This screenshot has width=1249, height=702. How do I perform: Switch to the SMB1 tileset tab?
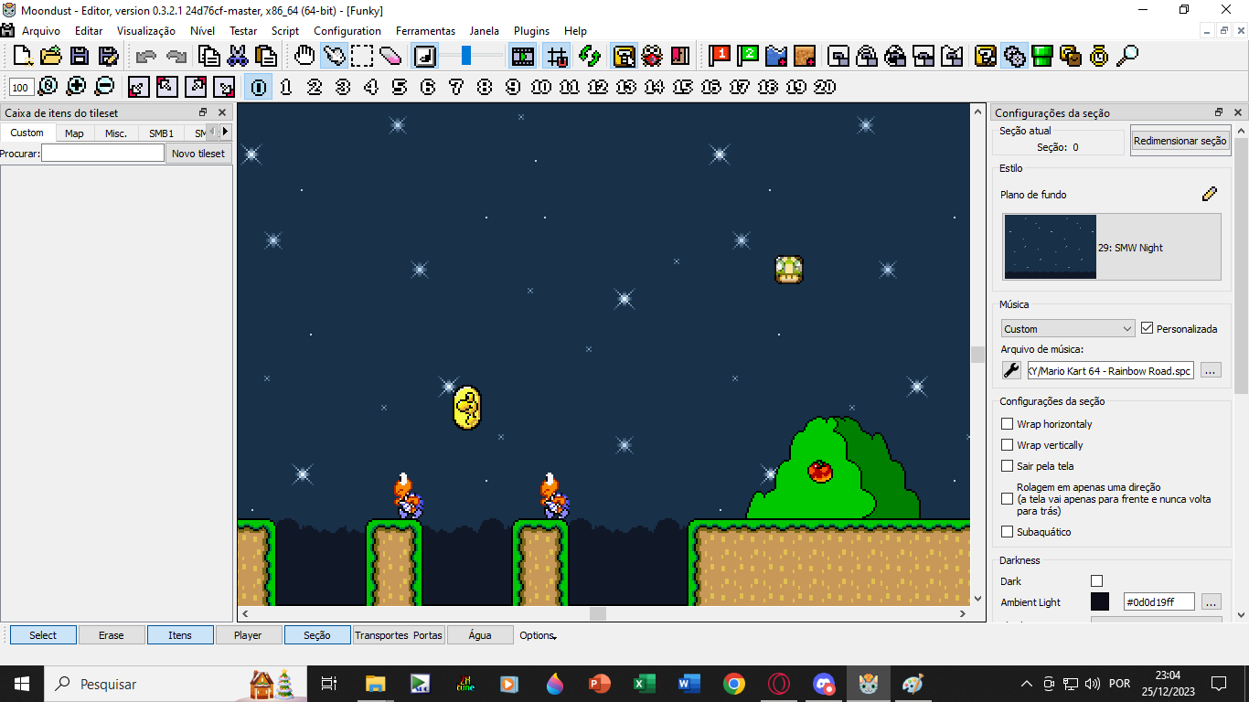pyautogui.click(x=161, y=133)
